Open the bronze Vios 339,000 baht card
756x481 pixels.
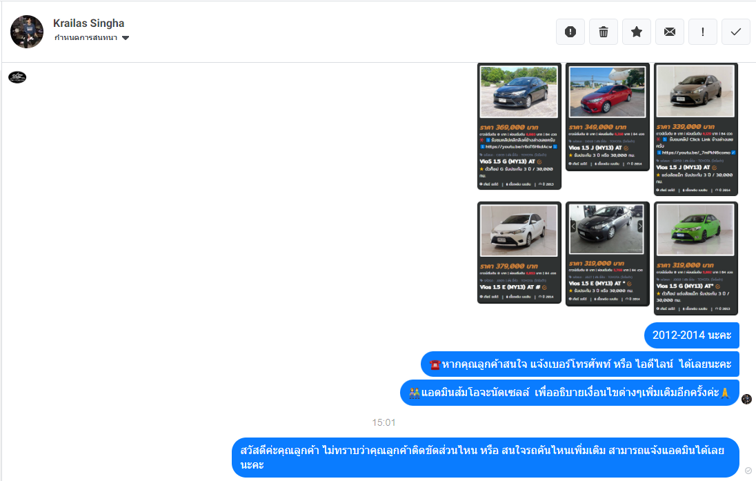click(696, 129)
